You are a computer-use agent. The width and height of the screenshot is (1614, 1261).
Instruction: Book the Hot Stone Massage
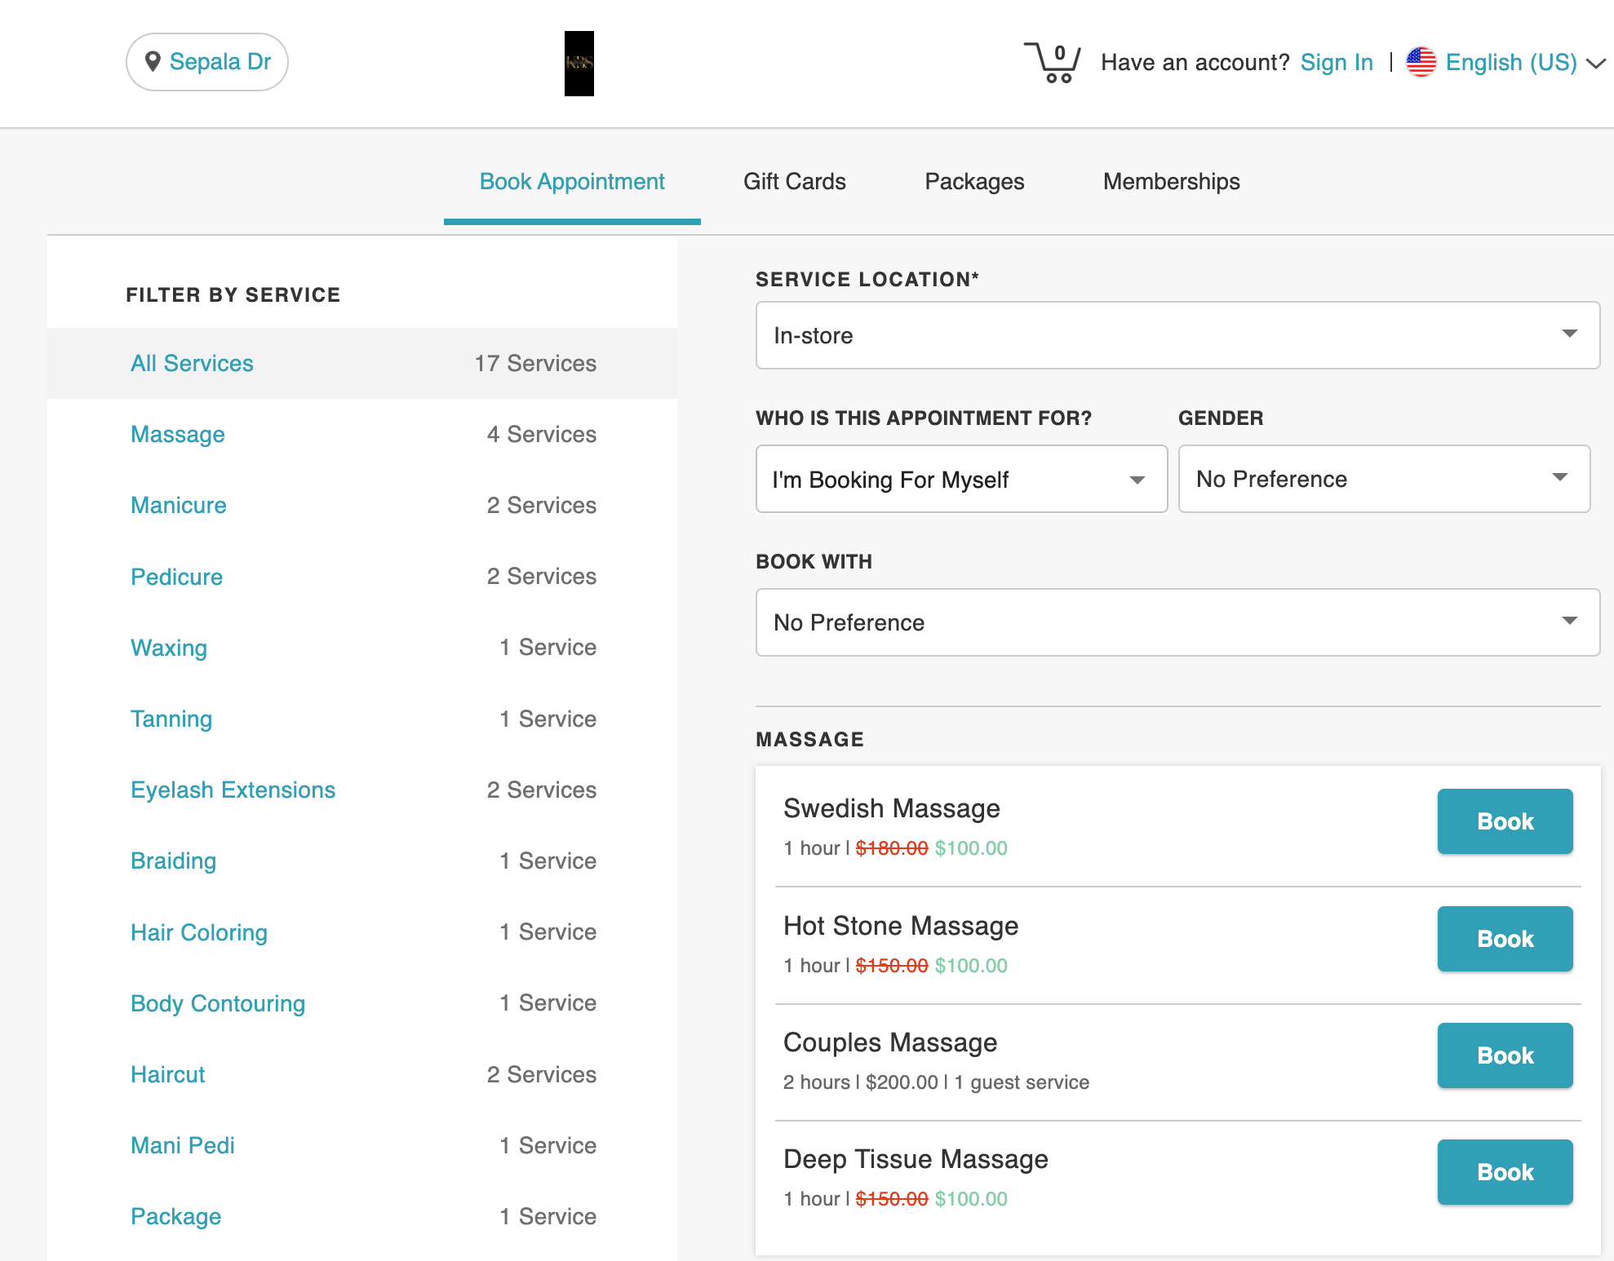click(1504, 939)
